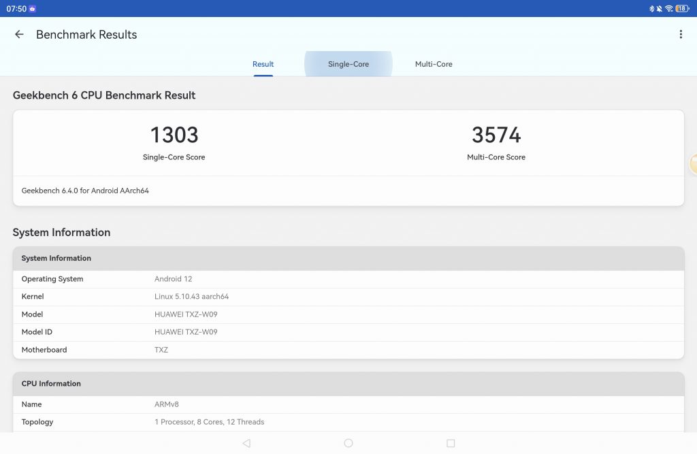Tap the Wi-Fi status icon

click(668, 8)
